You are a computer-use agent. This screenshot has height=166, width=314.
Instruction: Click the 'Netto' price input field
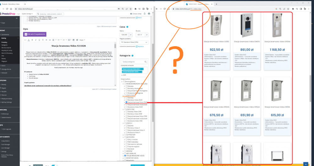[124, 35]
